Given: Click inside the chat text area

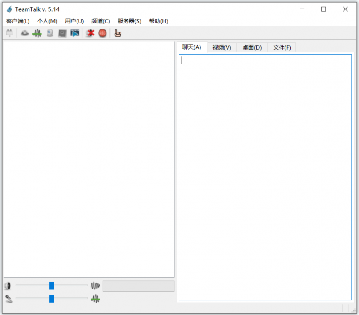Looking at the screenshot, I should (265, 177).
